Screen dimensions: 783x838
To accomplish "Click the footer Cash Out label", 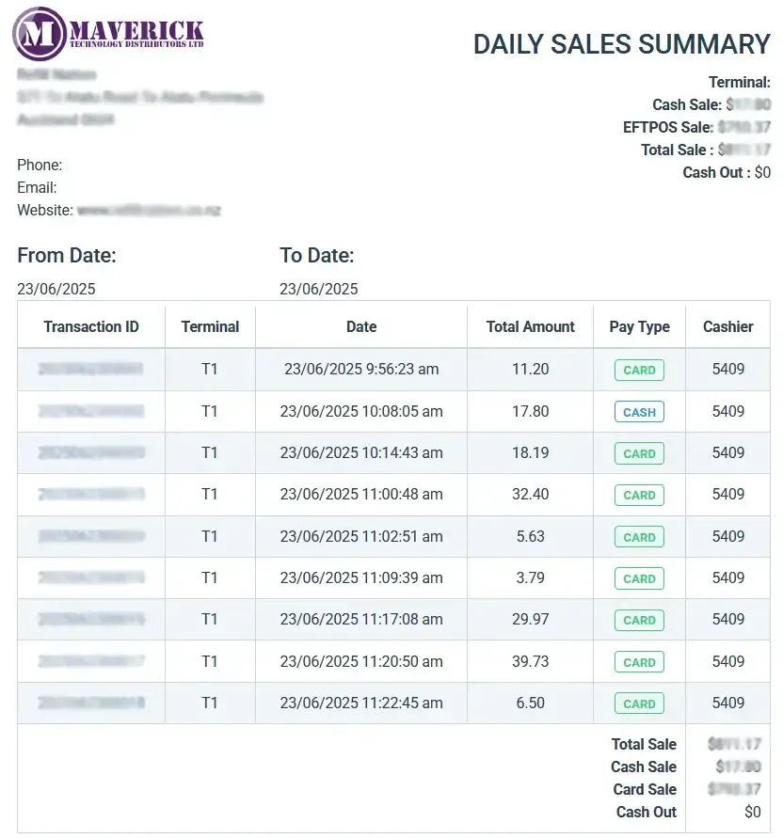I will 647,813.
